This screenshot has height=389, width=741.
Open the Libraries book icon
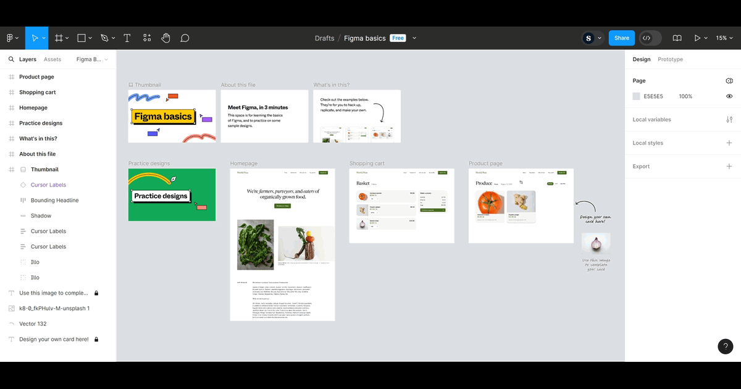tap(677, 38)
